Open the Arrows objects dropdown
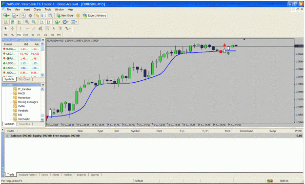Screen dimensions: 305x184 coord(68,28)
